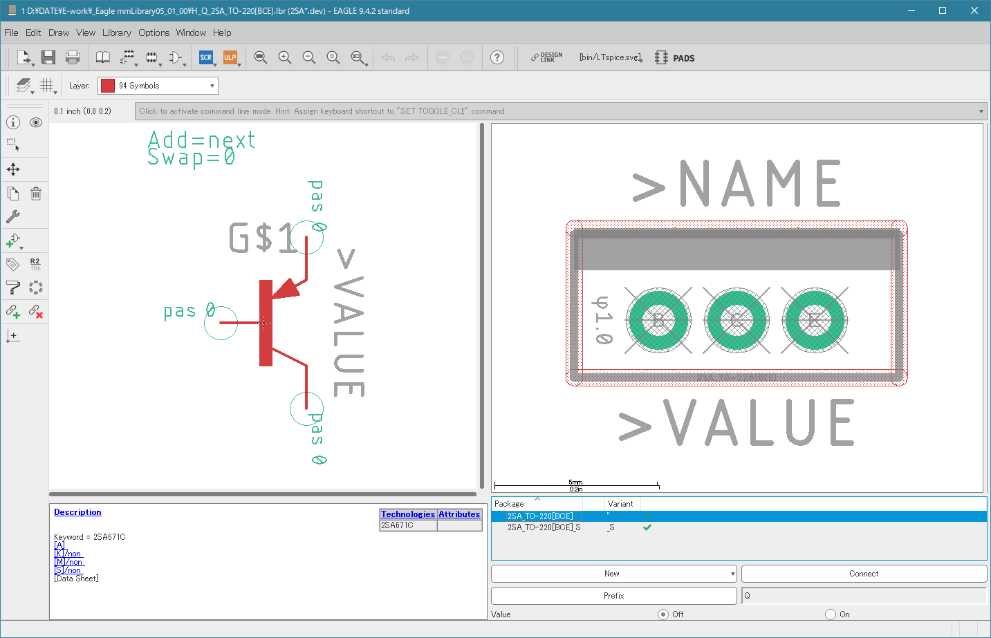This screenshot has width=991, height=638.
Task: Open the Library menu
Action: (116, 32)
